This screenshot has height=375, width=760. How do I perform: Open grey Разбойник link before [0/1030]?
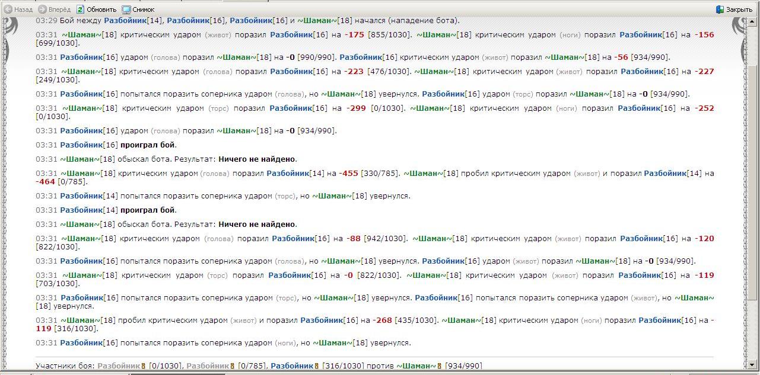119,366
